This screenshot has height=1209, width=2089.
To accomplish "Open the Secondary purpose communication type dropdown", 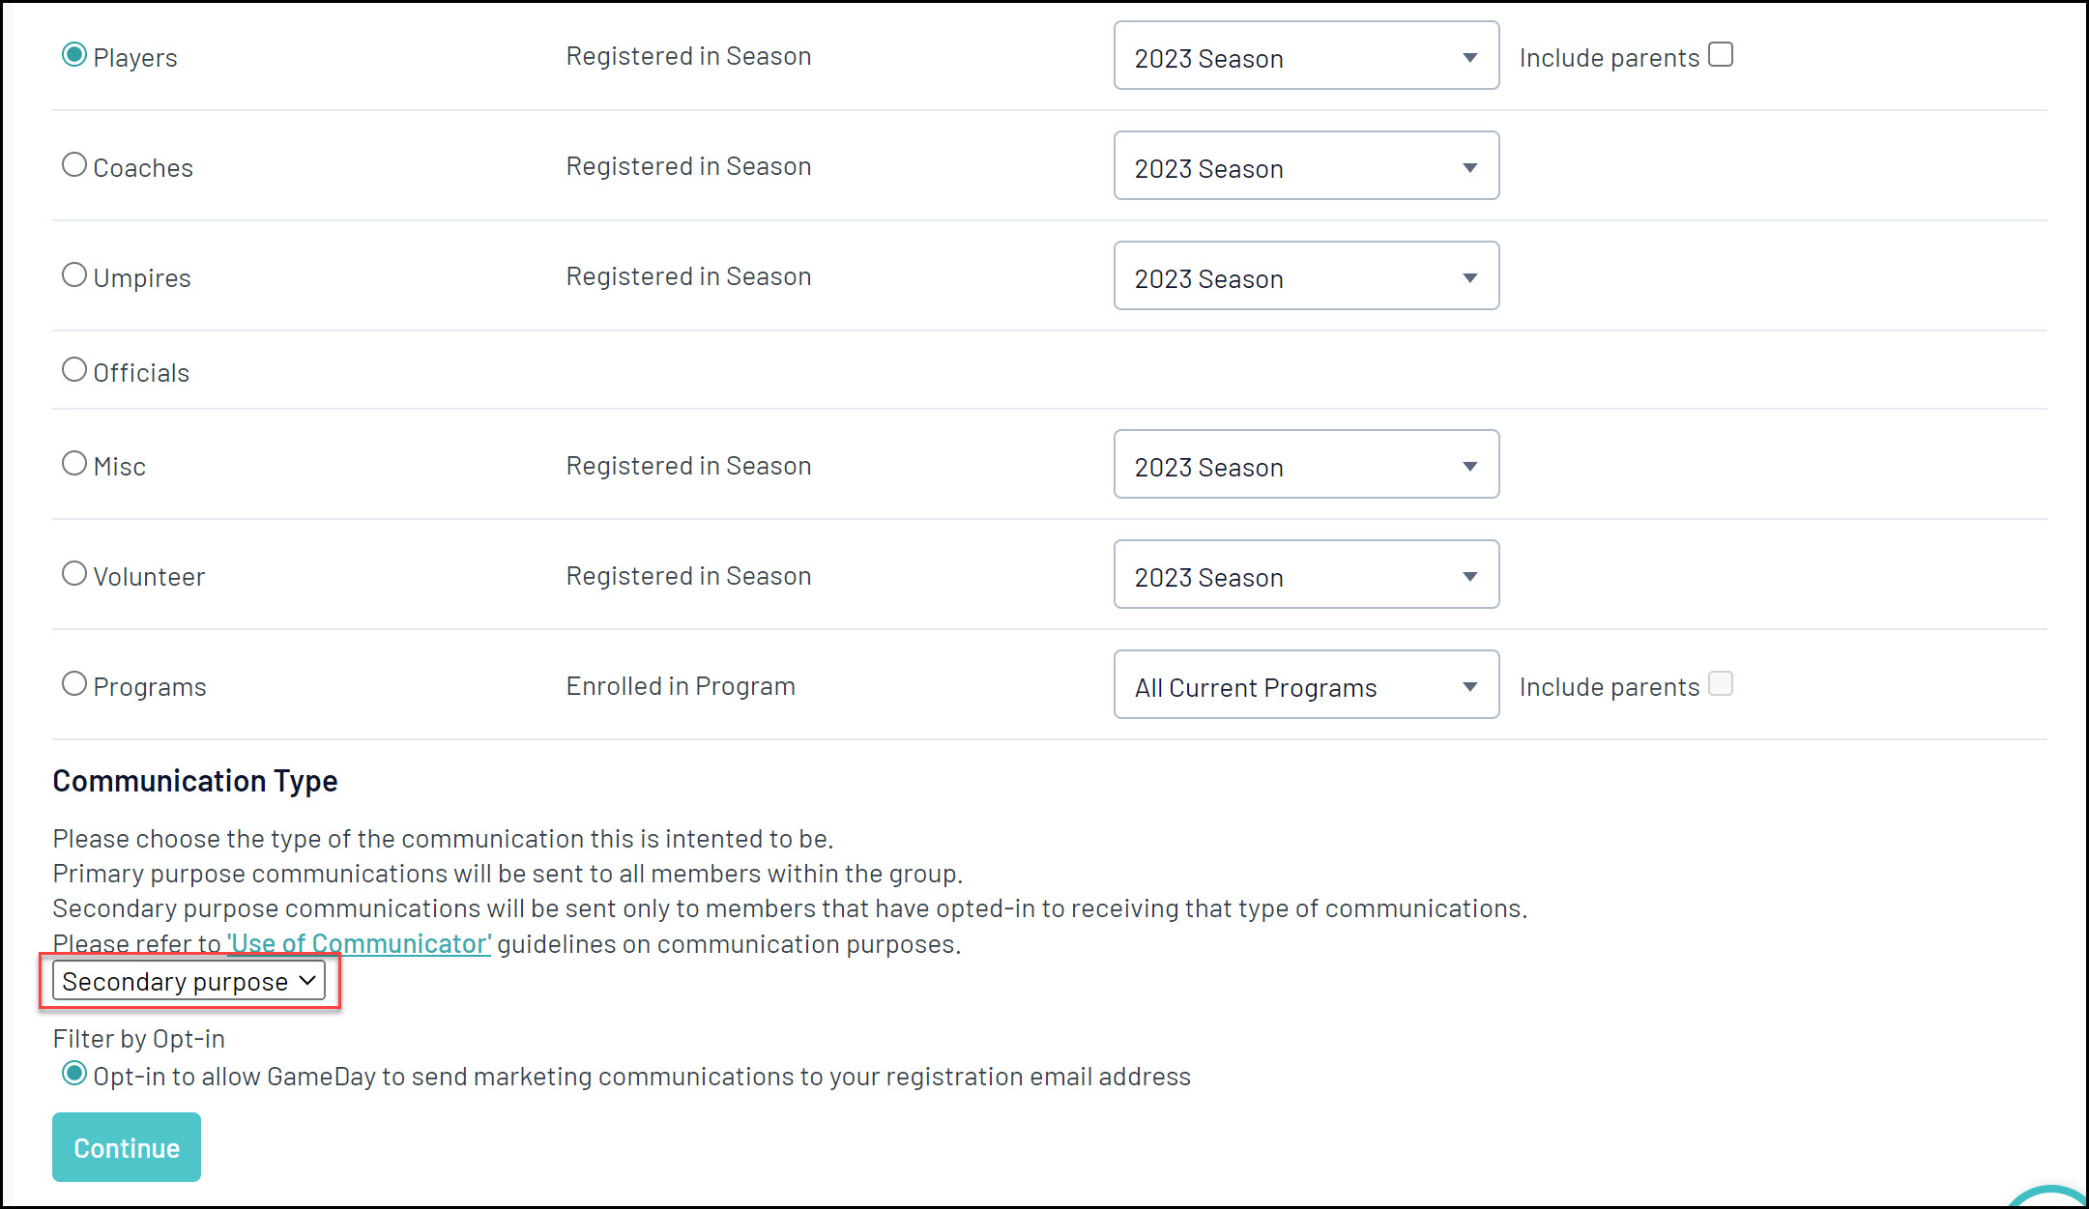I will coord(189,981).
